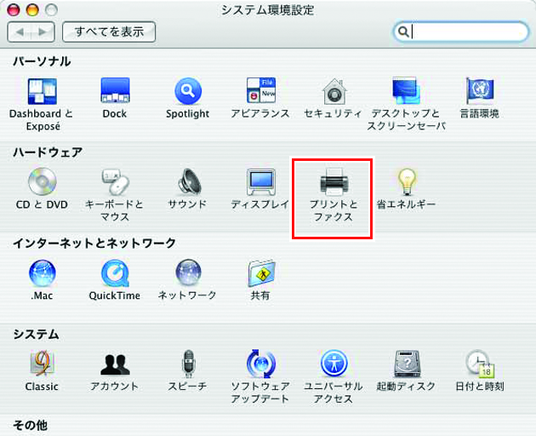The image size is (536, 436).
Task: Click the システム環境設定 window title
Action: tap(268, 9)
